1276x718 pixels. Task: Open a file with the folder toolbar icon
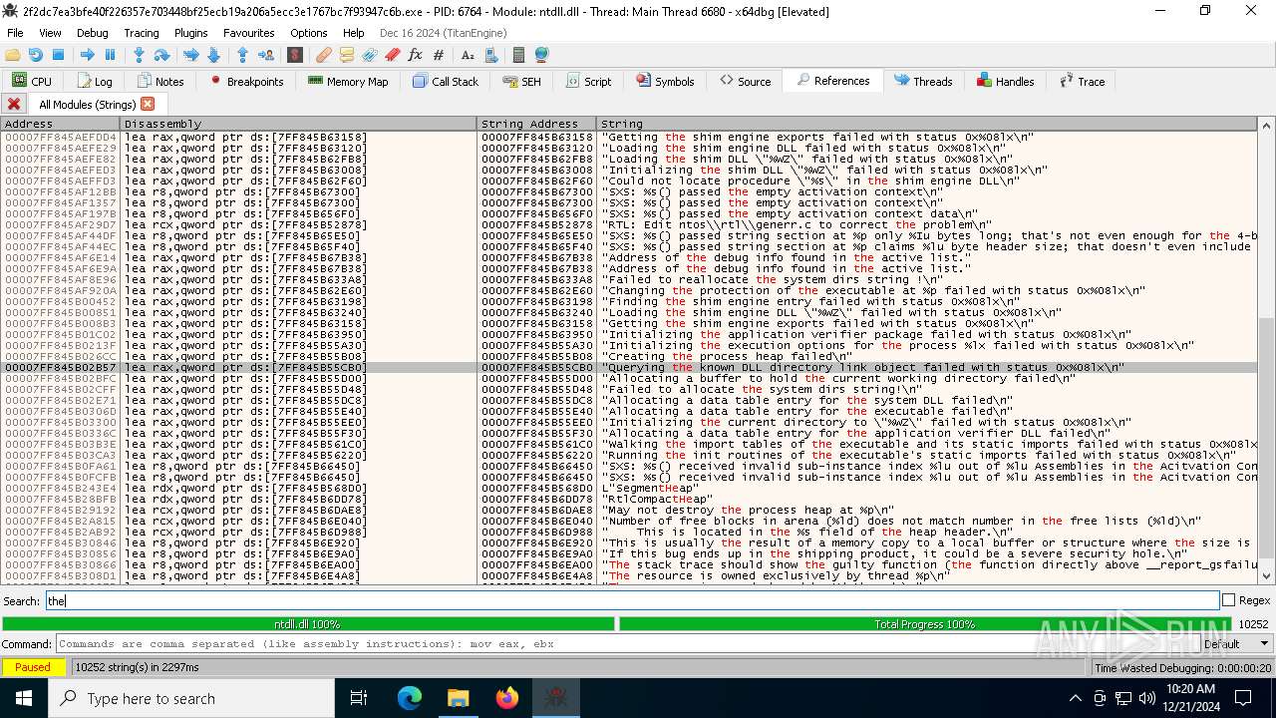pos(13,55)
